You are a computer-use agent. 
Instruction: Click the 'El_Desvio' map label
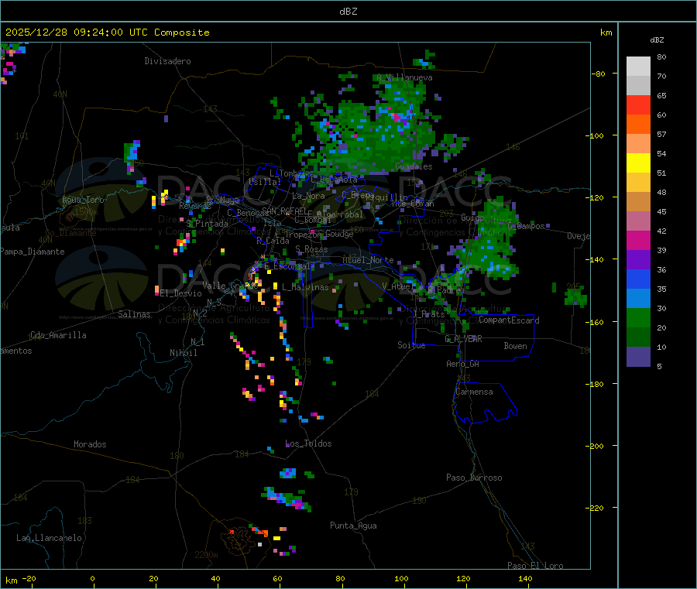pyautogui.click(x=180, y=293)
